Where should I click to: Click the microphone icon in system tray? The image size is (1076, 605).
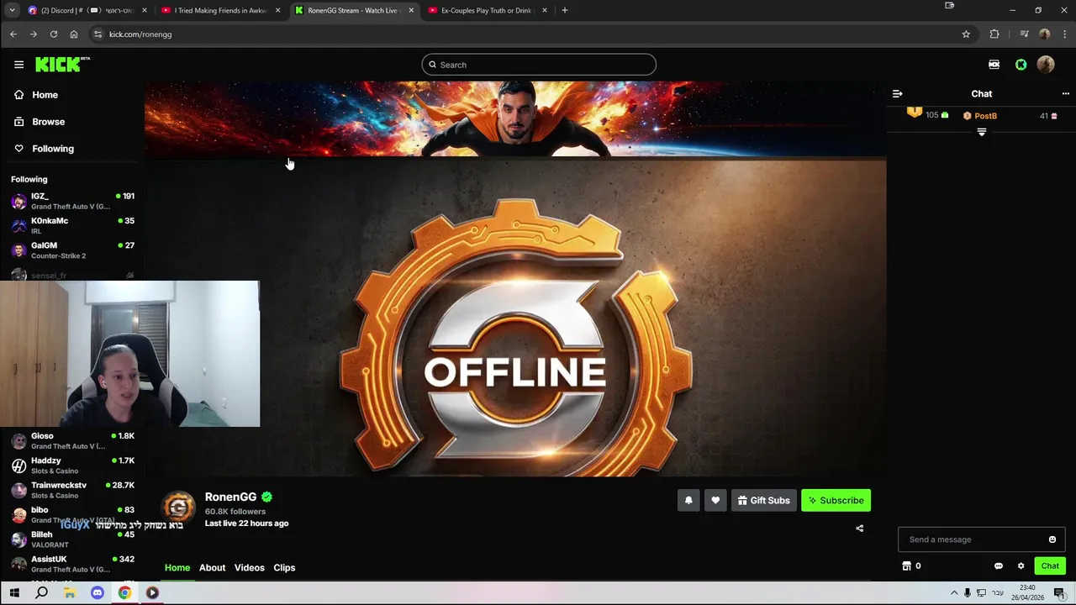coord(968,593)
